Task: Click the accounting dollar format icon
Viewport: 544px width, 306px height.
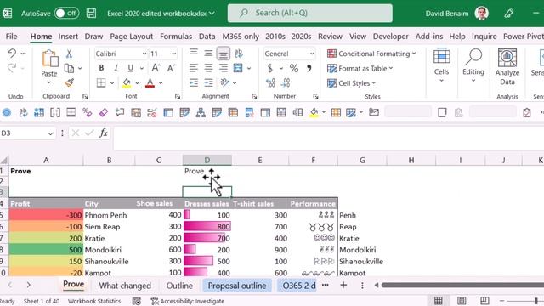Action: [x=270, y=68]
